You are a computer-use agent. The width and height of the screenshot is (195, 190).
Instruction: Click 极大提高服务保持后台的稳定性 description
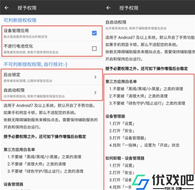coord(26,37)
